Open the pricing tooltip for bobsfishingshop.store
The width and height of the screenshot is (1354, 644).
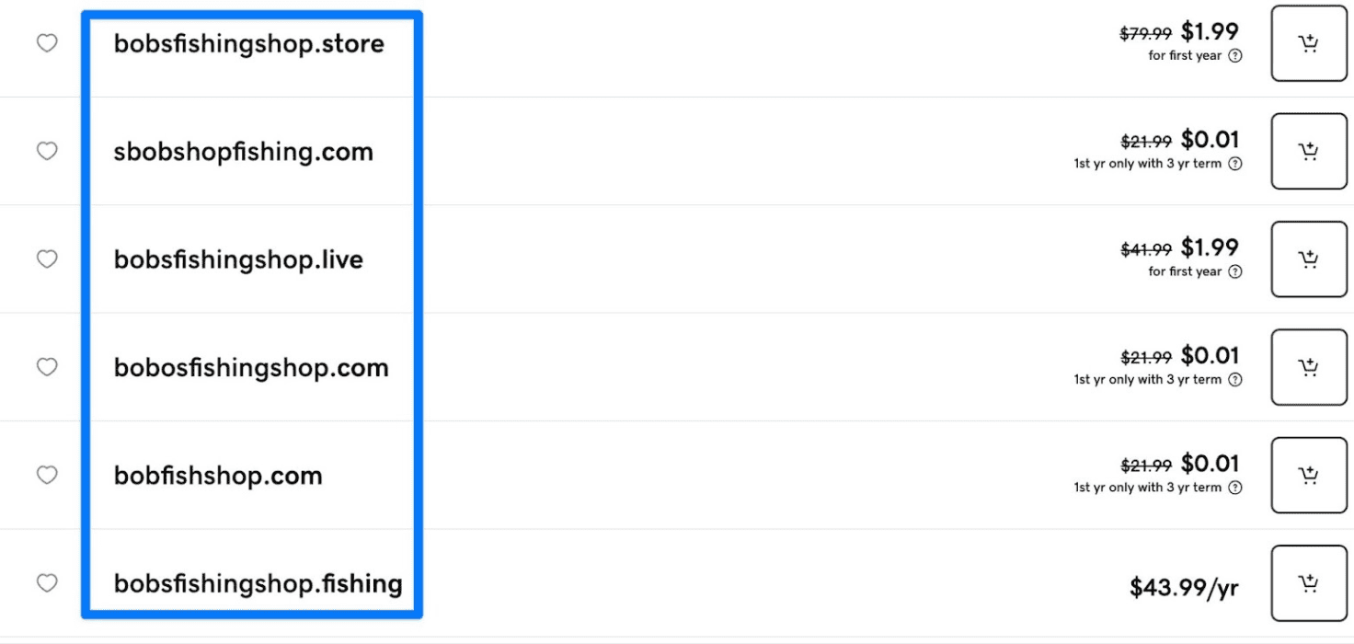1236,56
